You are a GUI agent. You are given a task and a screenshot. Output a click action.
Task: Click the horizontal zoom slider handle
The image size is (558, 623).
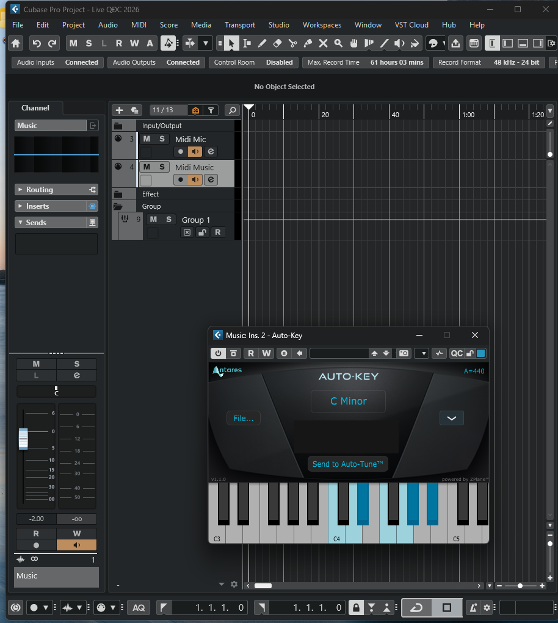(520, 586)
